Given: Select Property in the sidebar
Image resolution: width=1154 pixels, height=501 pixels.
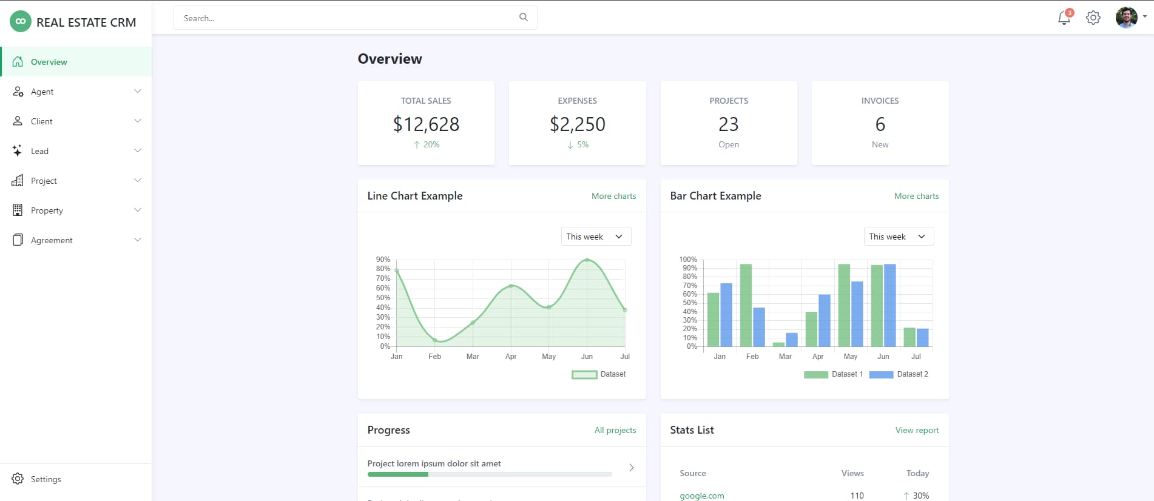Looking at the screenshot, I should click(x=76, y=210).
